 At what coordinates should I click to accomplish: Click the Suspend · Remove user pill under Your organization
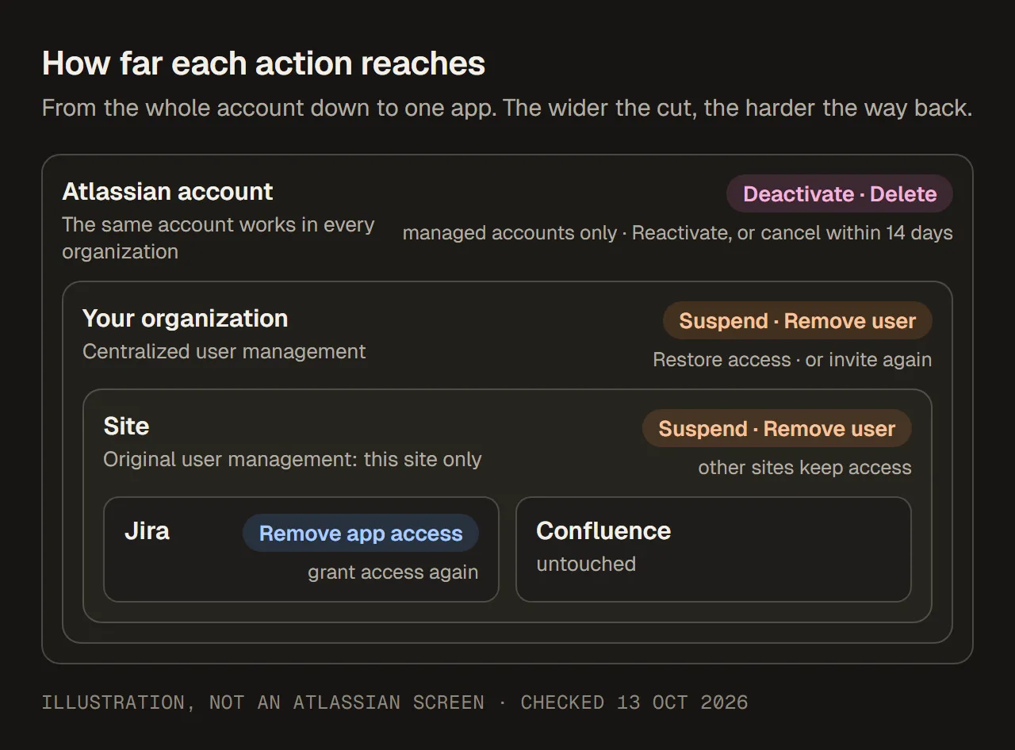tap(798, 321)
